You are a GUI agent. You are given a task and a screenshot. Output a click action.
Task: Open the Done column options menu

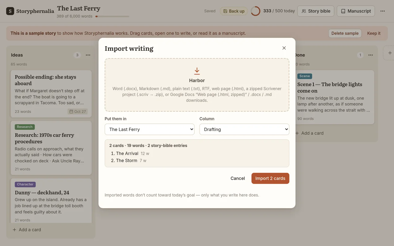click(x=371, y=55)
